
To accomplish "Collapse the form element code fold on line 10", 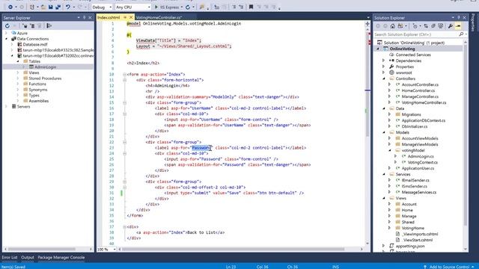I will click(124, 74).
